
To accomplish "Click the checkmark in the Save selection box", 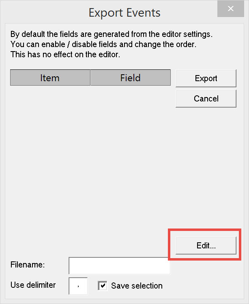I will click(102, 286).
